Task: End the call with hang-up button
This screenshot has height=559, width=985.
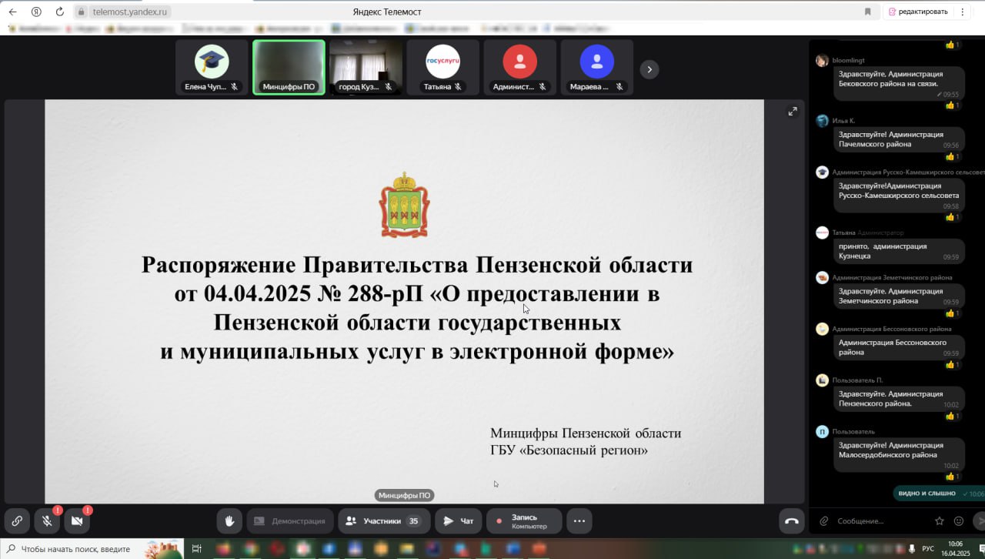Action: coord(792,521)
